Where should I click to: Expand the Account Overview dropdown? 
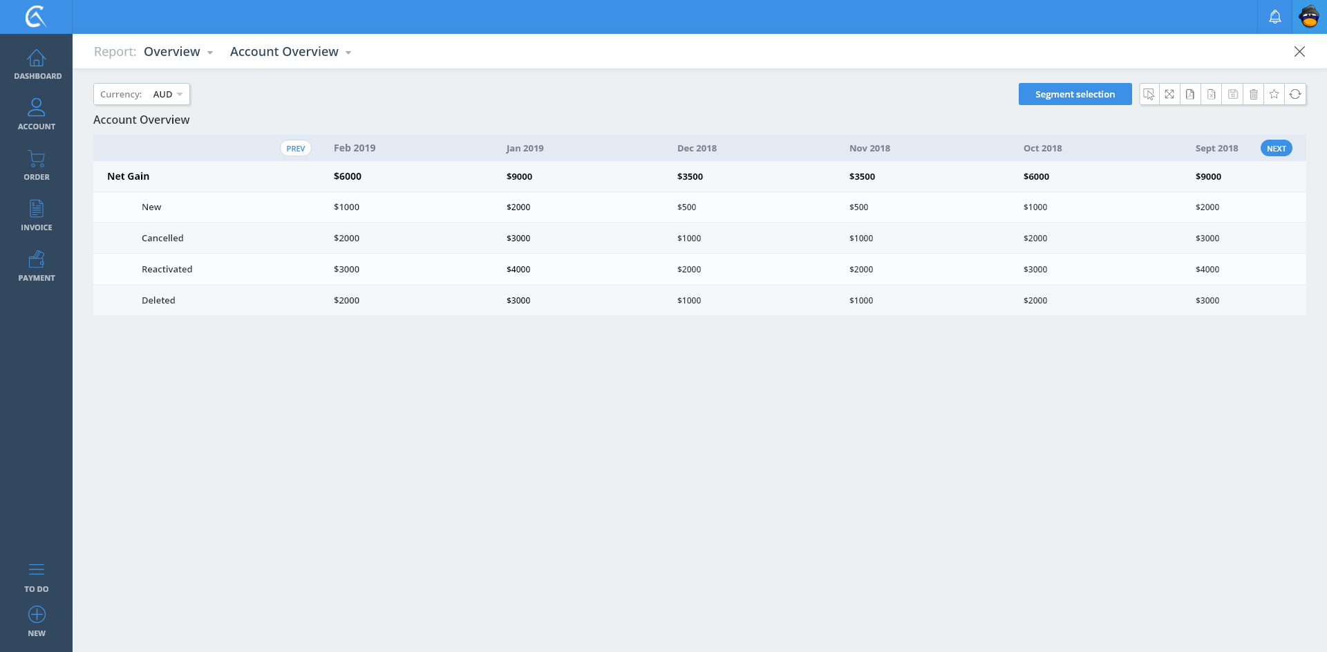290,52
